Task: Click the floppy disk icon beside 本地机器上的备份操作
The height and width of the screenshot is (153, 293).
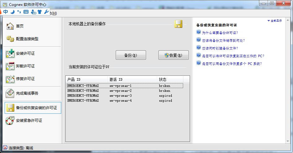Action: (x=178, y=24)
